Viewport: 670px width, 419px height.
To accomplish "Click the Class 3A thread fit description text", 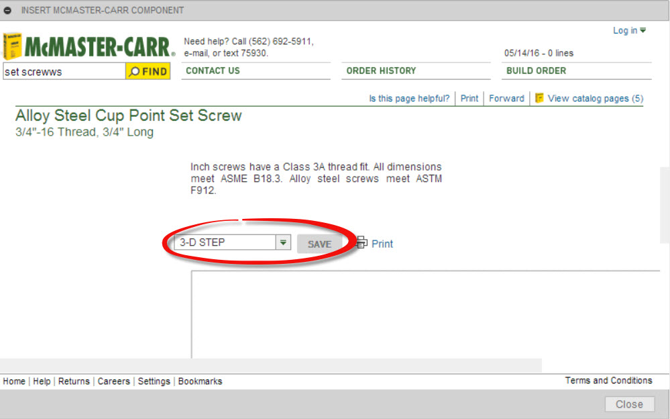I will 316,179.
